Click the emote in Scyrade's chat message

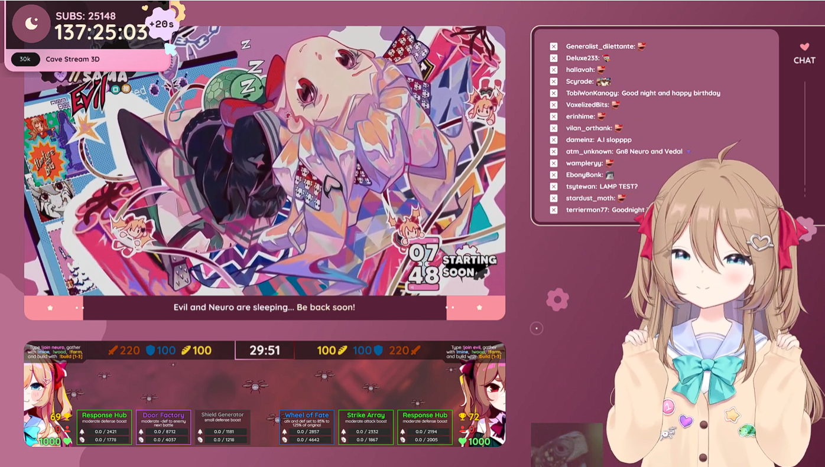(x=603, y=81)
